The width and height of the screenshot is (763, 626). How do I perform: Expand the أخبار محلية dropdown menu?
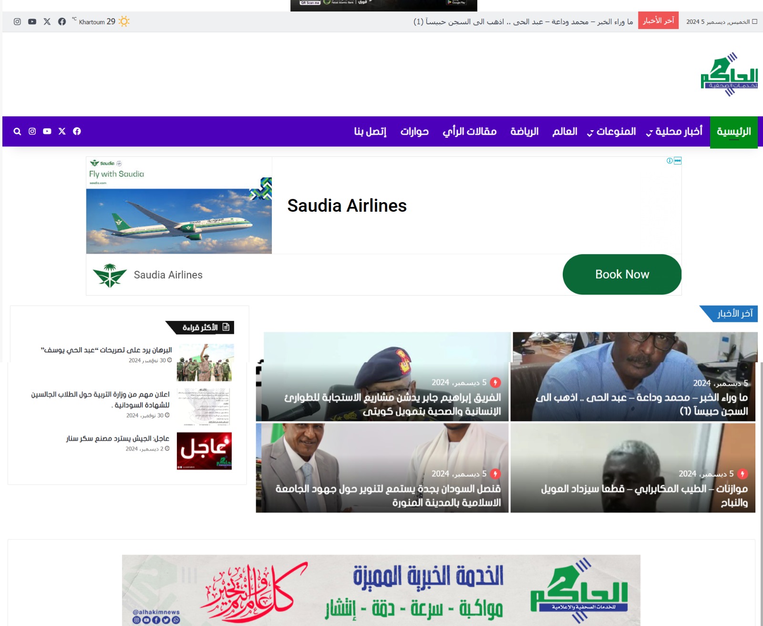point(674,132)
